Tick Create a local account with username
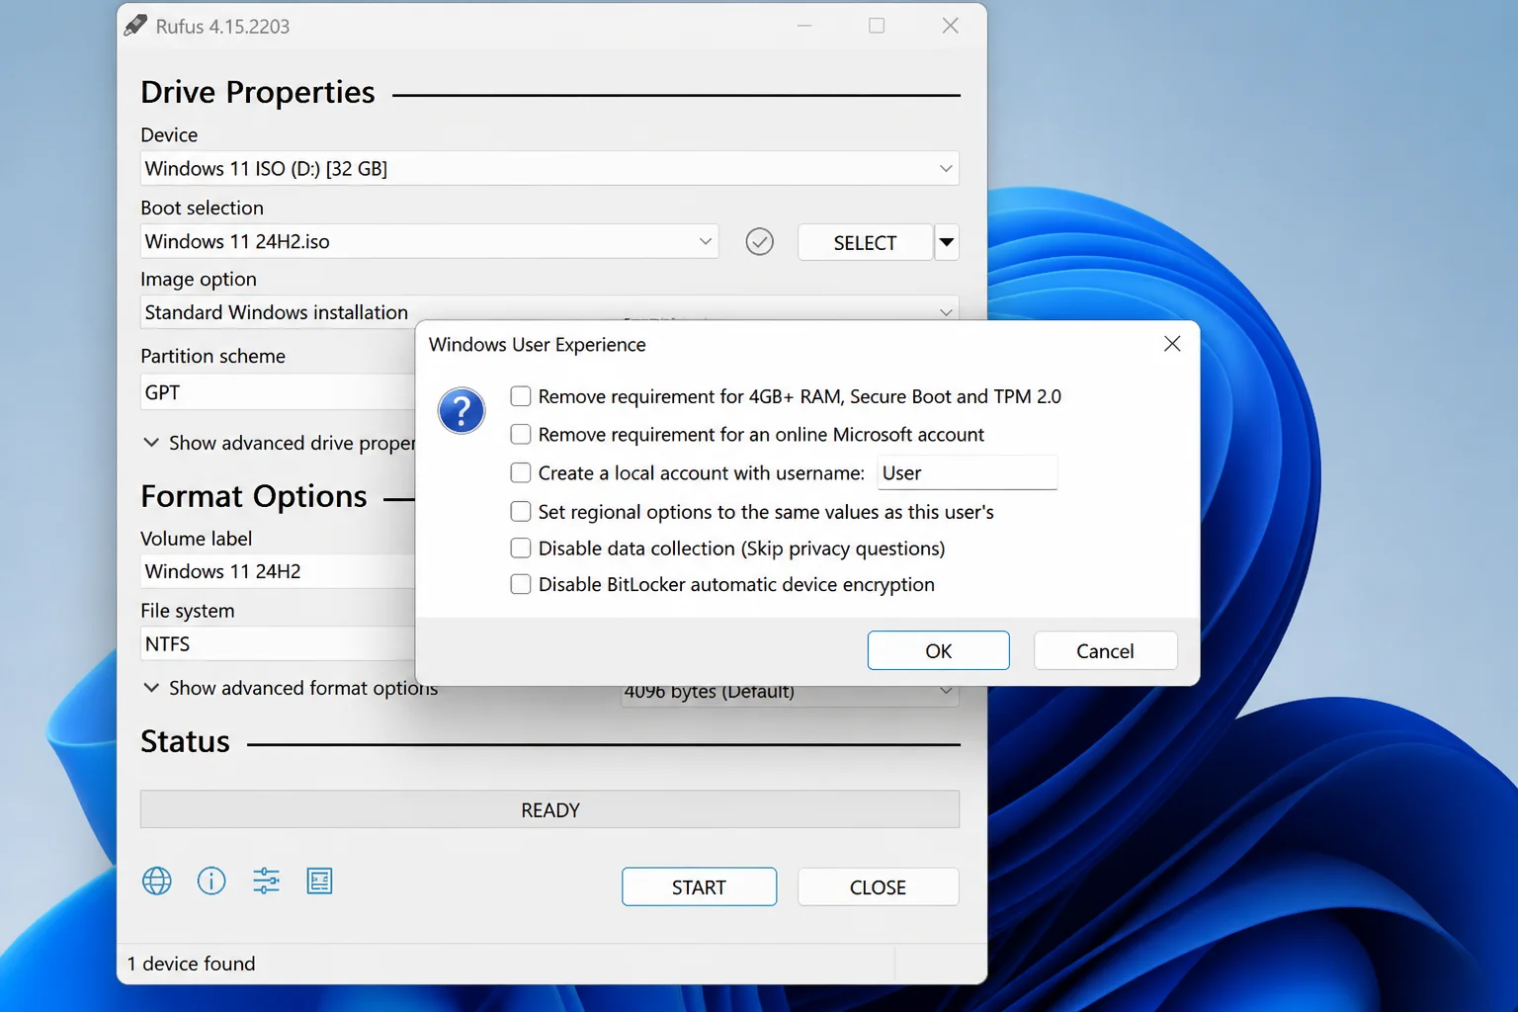Image resolution: width=1518 pixels, height=1012 pixels. pos(521,472)
